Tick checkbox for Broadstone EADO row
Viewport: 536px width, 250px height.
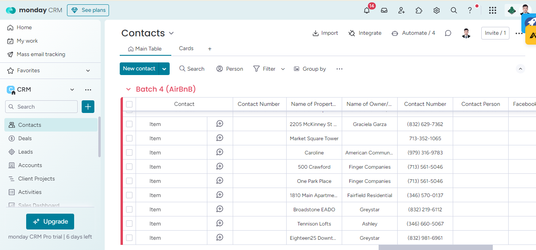tap(129, 209)
